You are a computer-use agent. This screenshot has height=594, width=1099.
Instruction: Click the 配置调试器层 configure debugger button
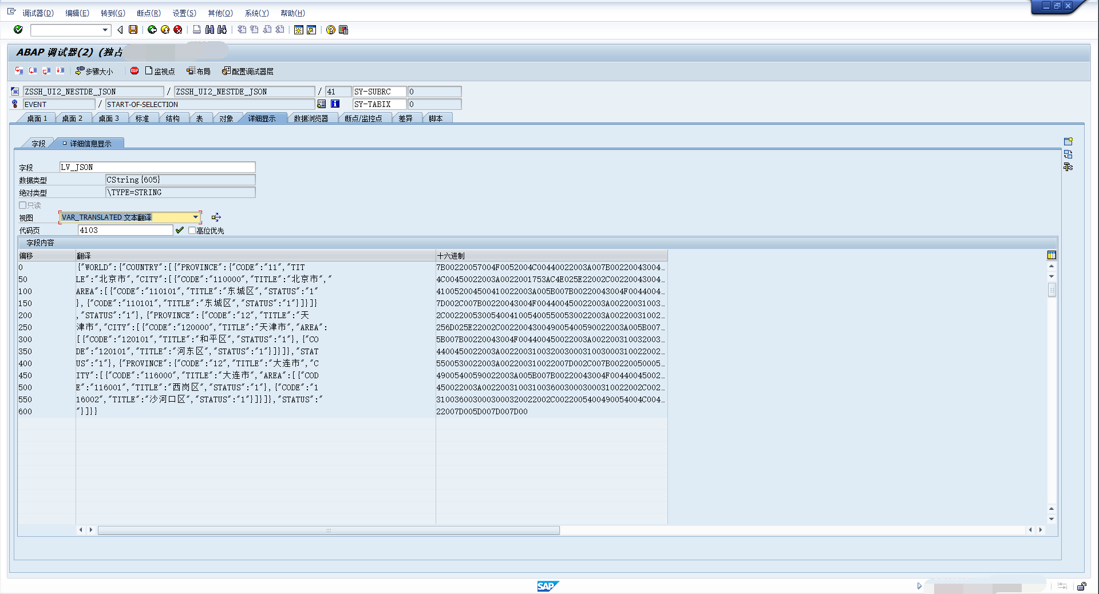[x=248, y=72]
